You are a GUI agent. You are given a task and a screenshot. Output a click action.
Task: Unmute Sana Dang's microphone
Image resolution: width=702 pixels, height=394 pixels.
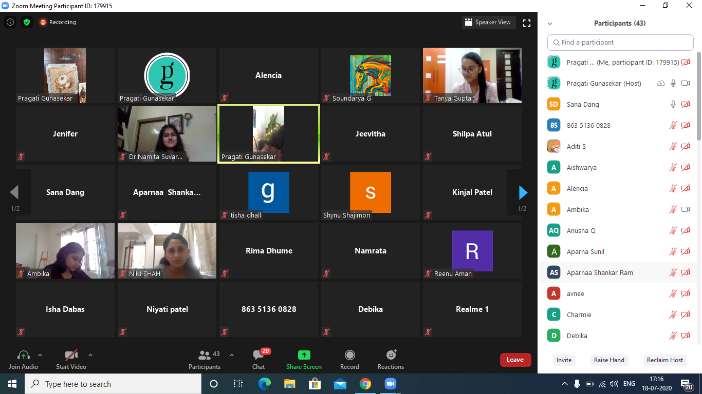click(673, 104)
